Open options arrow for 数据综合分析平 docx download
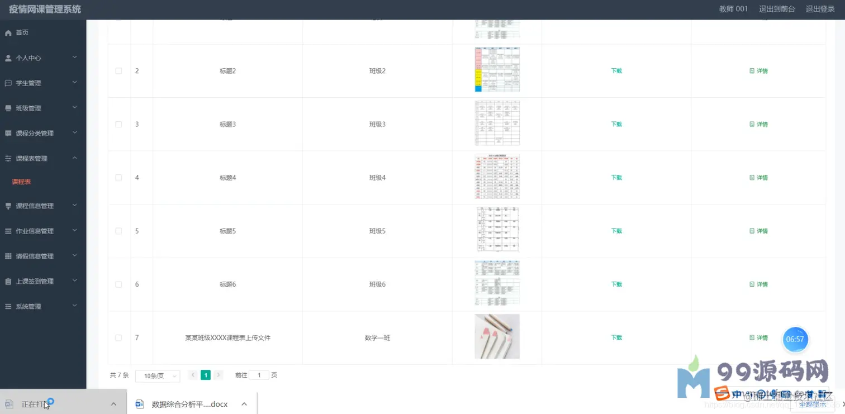The width and height of the screenshot is (845, 414). tap(244, 404)
